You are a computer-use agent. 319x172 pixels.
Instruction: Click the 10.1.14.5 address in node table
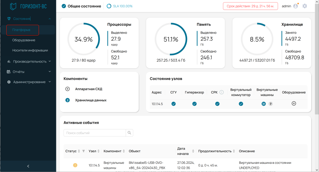coord(157,104)
